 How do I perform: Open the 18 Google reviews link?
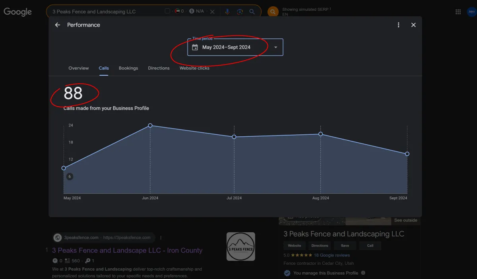(332, 255)
